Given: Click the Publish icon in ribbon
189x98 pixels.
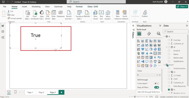Looking at the screenshot, I should click(145, 14).
